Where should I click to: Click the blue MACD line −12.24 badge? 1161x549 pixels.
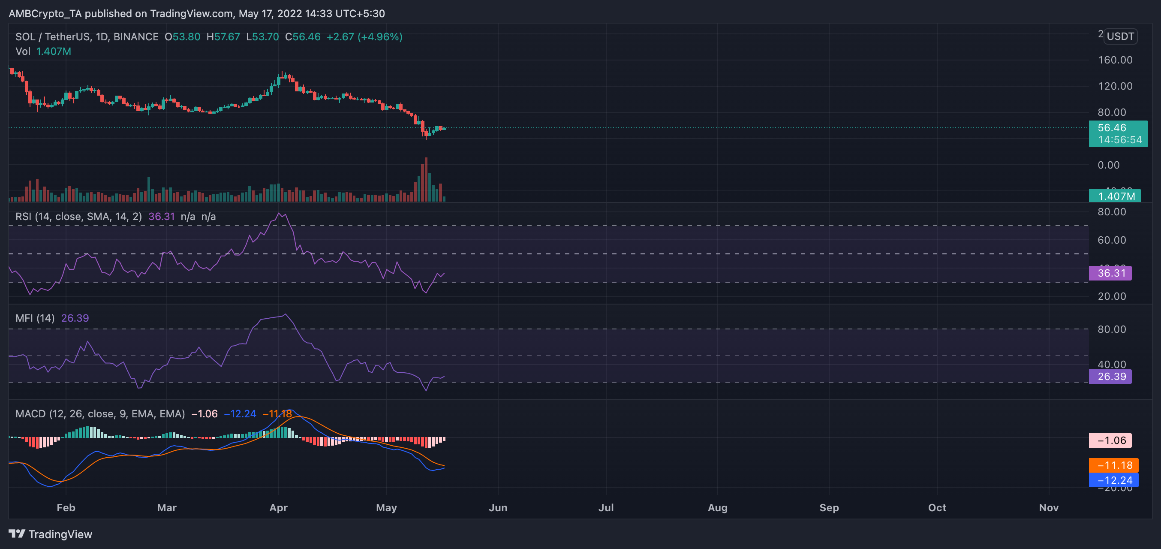coord(1113,480)
